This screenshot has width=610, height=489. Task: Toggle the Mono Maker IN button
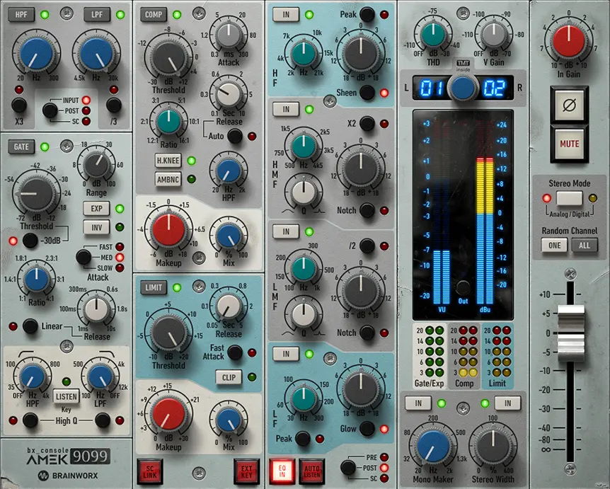coord(418,403)
